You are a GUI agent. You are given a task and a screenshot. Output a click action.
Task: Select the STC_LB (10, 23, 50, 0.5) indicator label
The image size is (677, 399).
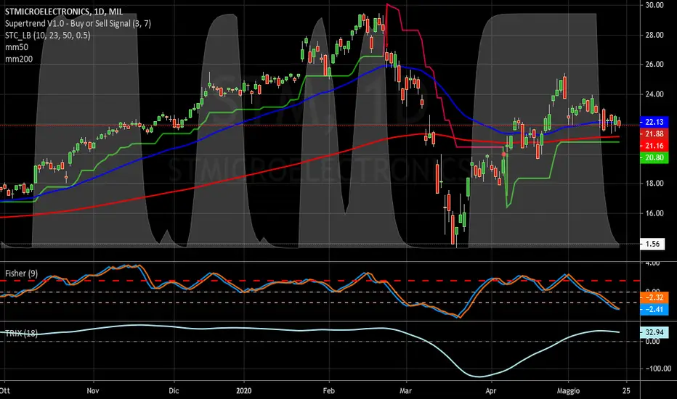pyautogui.click(x=47, y=36)
